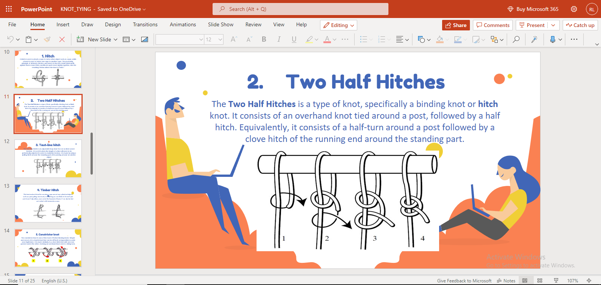Switch to the Draw tab
Screen dimensions: 601x285
[x=87, y=25]
